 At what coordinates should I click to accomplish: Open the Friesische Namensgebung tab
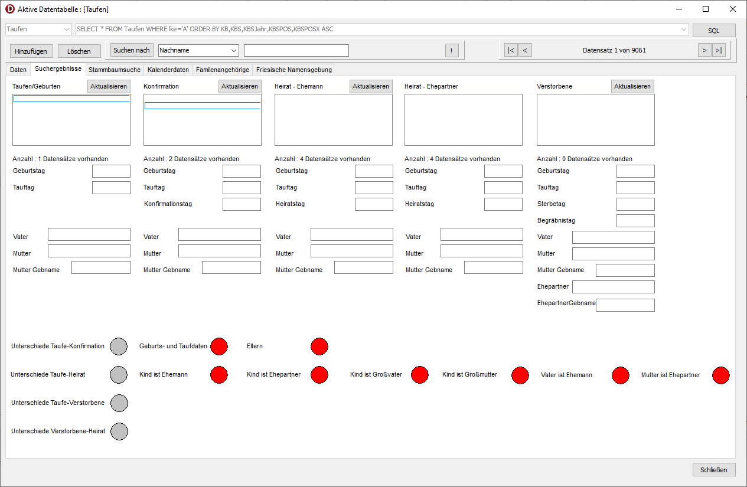point(293,70)
